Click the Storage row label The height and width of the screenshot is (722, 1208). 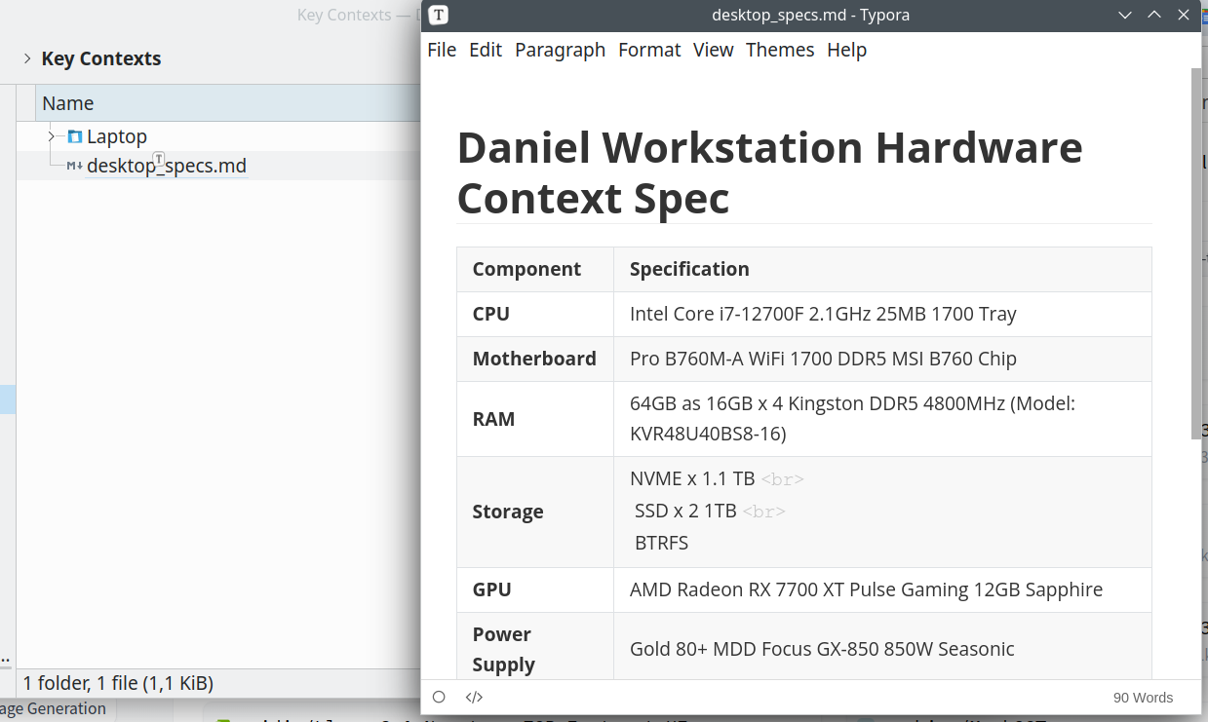508,512
